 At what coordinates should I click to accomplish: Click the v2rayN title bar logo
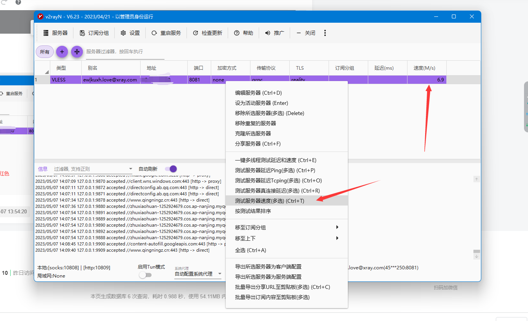pyautogui.click(x=40, y=16)
